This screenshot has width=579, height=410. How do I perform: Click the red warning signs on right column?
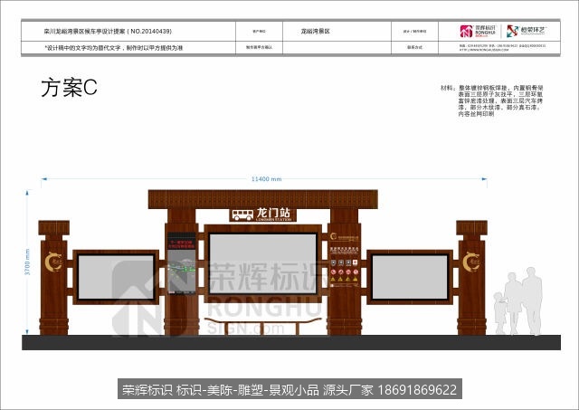tap(344, 272)
